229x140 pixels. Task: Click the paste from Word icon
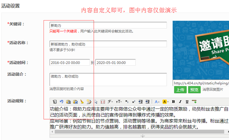[75, 102]
